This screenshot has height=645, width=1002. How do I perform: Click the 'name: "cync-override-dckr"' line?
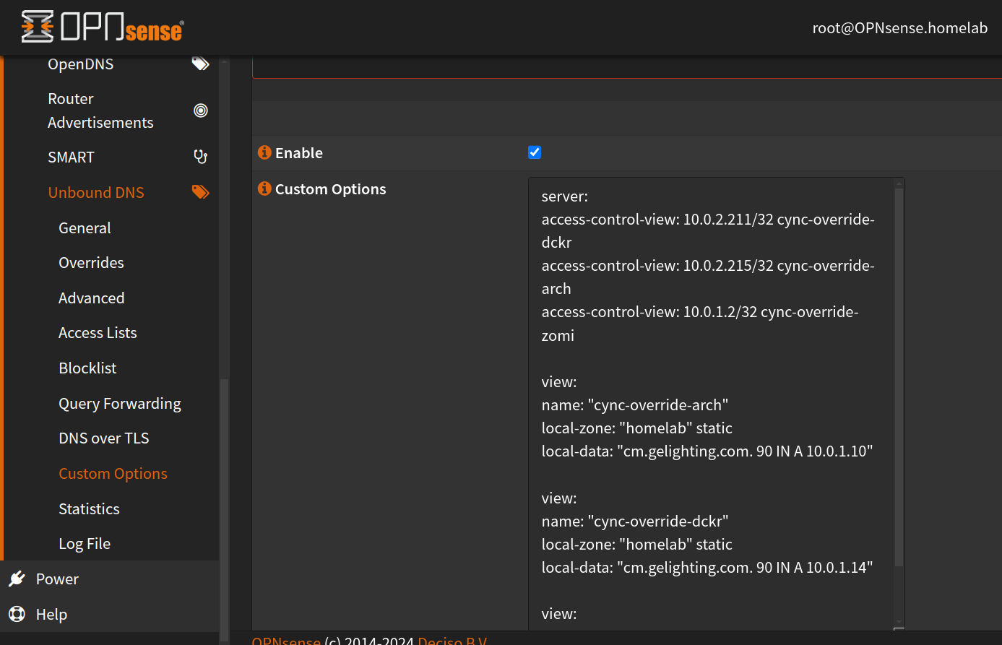click(x=635, y=521)
